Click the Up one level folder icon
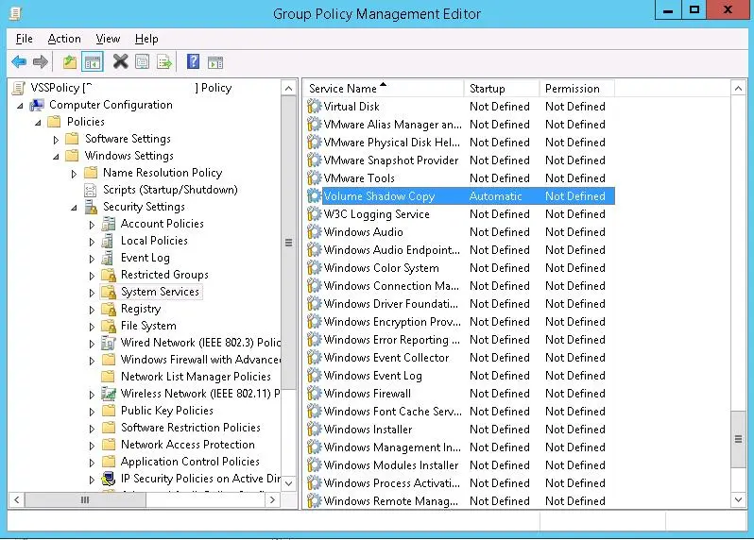The image size is (754, 540). coord(69,62)
